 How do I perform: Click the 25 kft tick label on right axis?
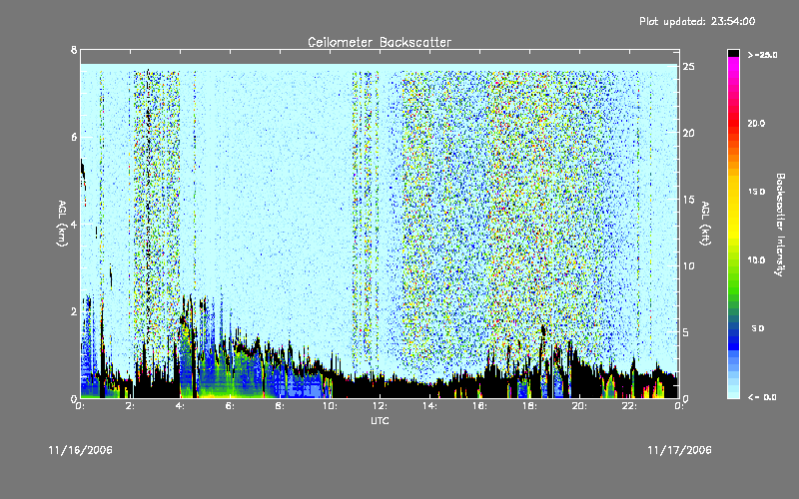[689, 67]
